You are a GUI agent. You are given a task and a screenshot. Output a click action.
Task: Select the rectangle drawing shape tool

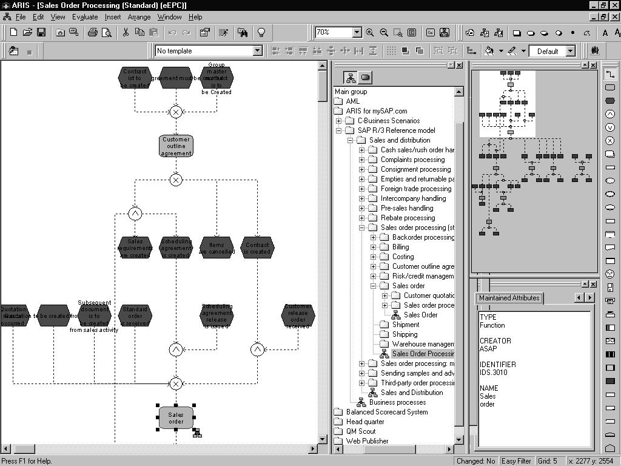(x=517, y=33)
